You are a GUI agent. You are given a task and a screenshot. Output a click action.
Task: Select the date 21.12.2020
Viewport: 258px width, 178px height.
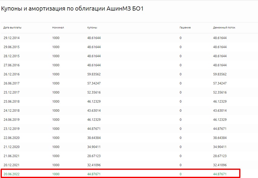[12, 147]
